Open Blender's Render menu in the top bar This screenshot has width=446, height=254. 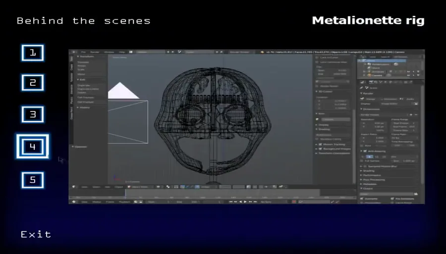click(95, 52)
